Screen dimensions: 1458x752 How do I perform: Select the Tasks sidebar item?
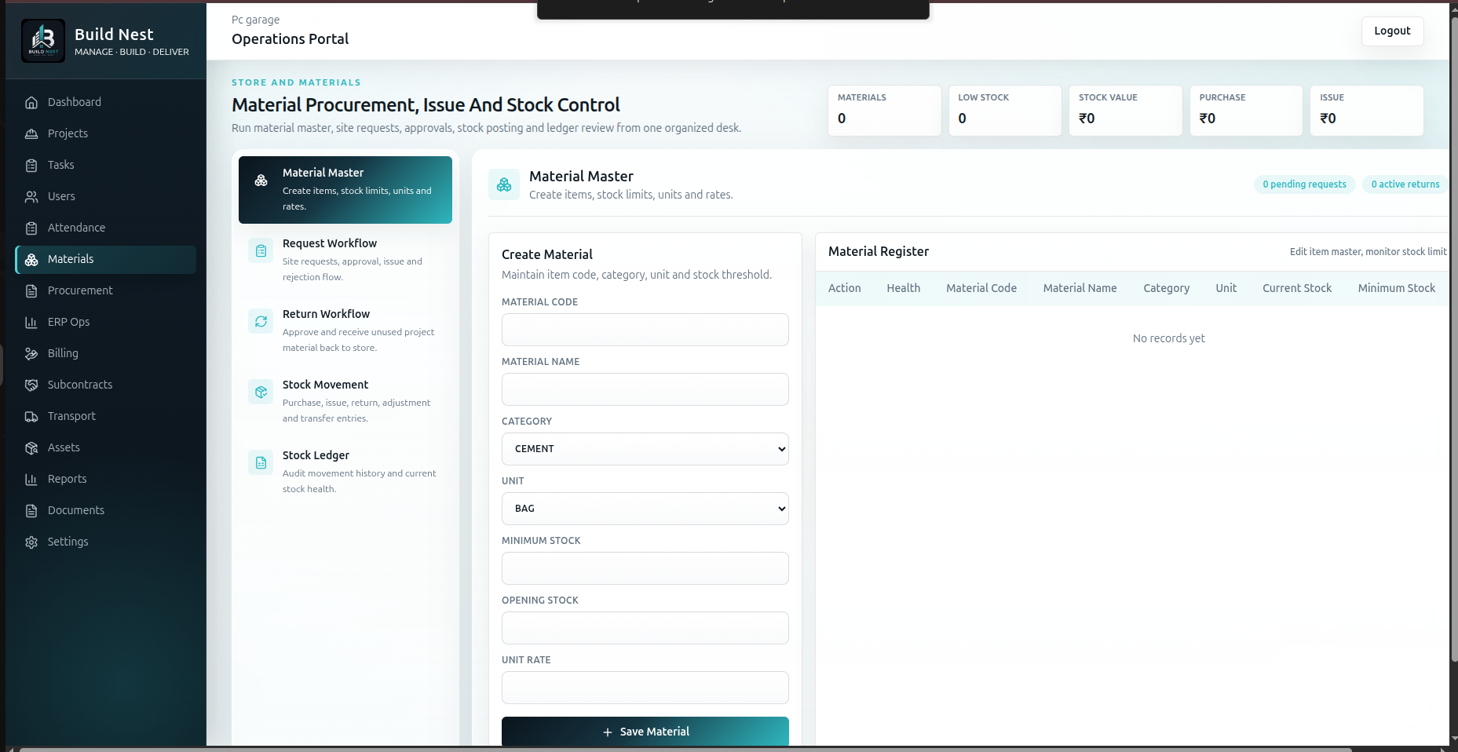pyautogui.click(x=105, y=165)
